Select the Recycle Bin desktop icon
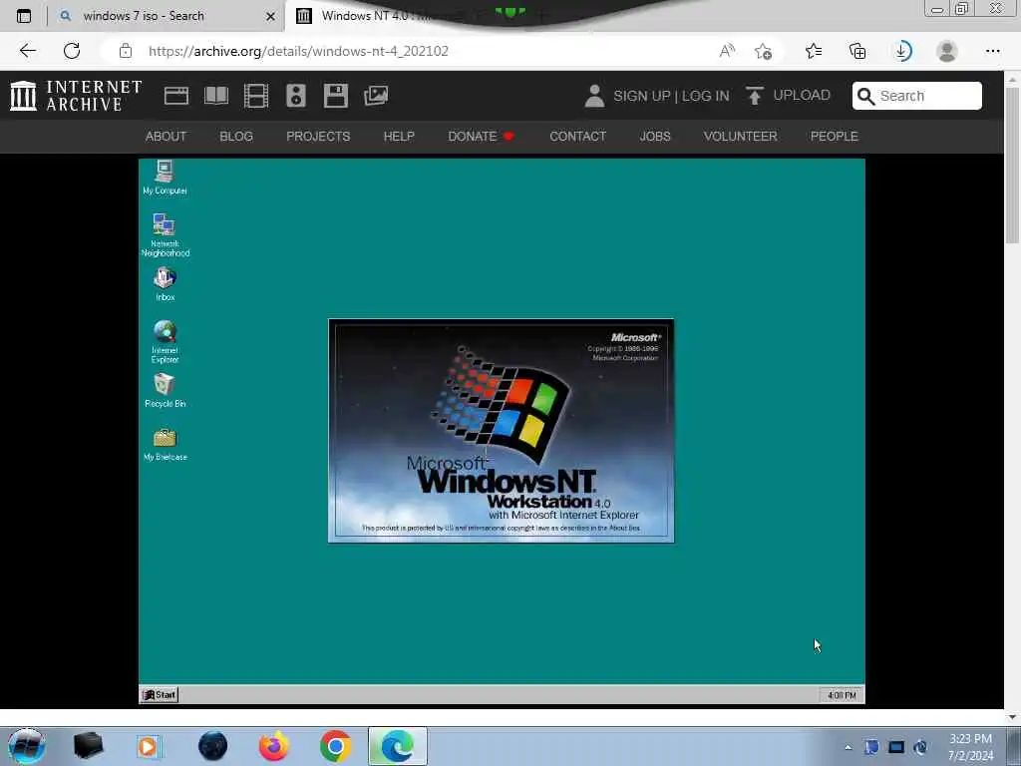The height and width of the screenshot is (766, 1021). [165, 391]
